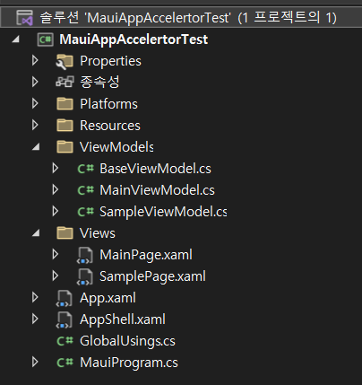
Task: Click the XAML file icon of App.xaml
Action: point(64,298)
